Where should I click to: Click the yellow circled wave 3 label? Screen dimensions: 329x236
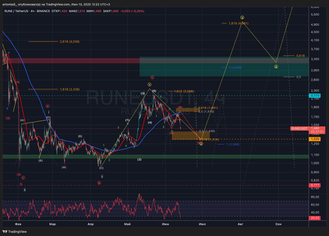pyautogui.click(x=242, y=17)
